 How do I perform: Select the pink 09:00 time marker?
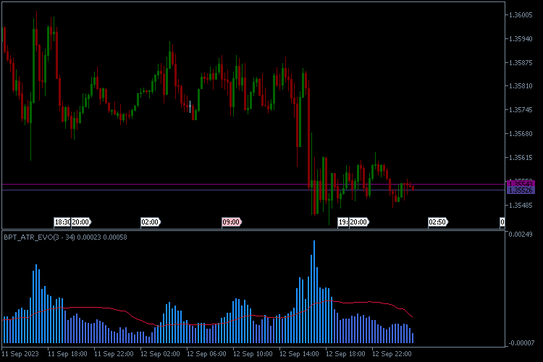coord(232,222)
